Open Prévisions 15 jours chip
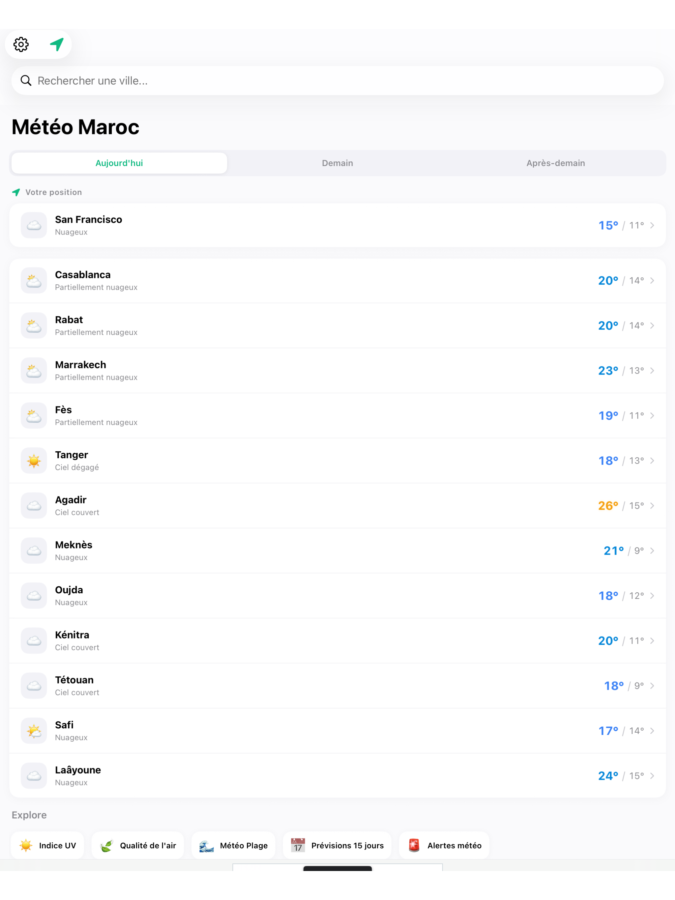675x900 pixels. [x=337, y=845]
